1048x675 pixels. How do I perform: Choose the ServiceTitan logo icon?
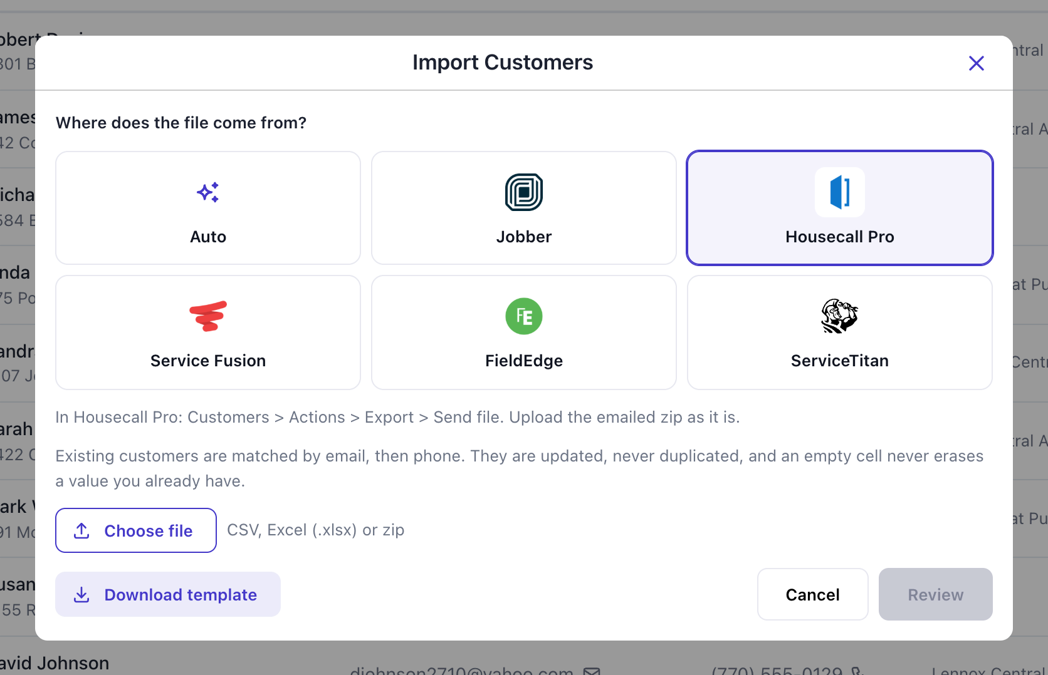coord(840,316)
